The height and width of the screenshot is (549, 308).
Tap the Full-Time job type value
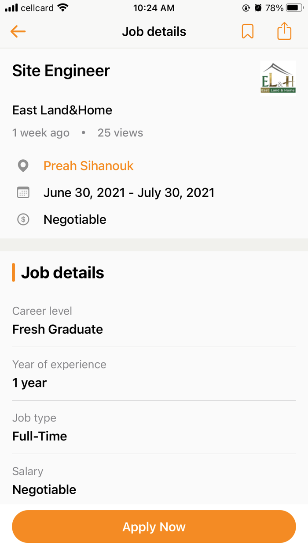(39, 436)
